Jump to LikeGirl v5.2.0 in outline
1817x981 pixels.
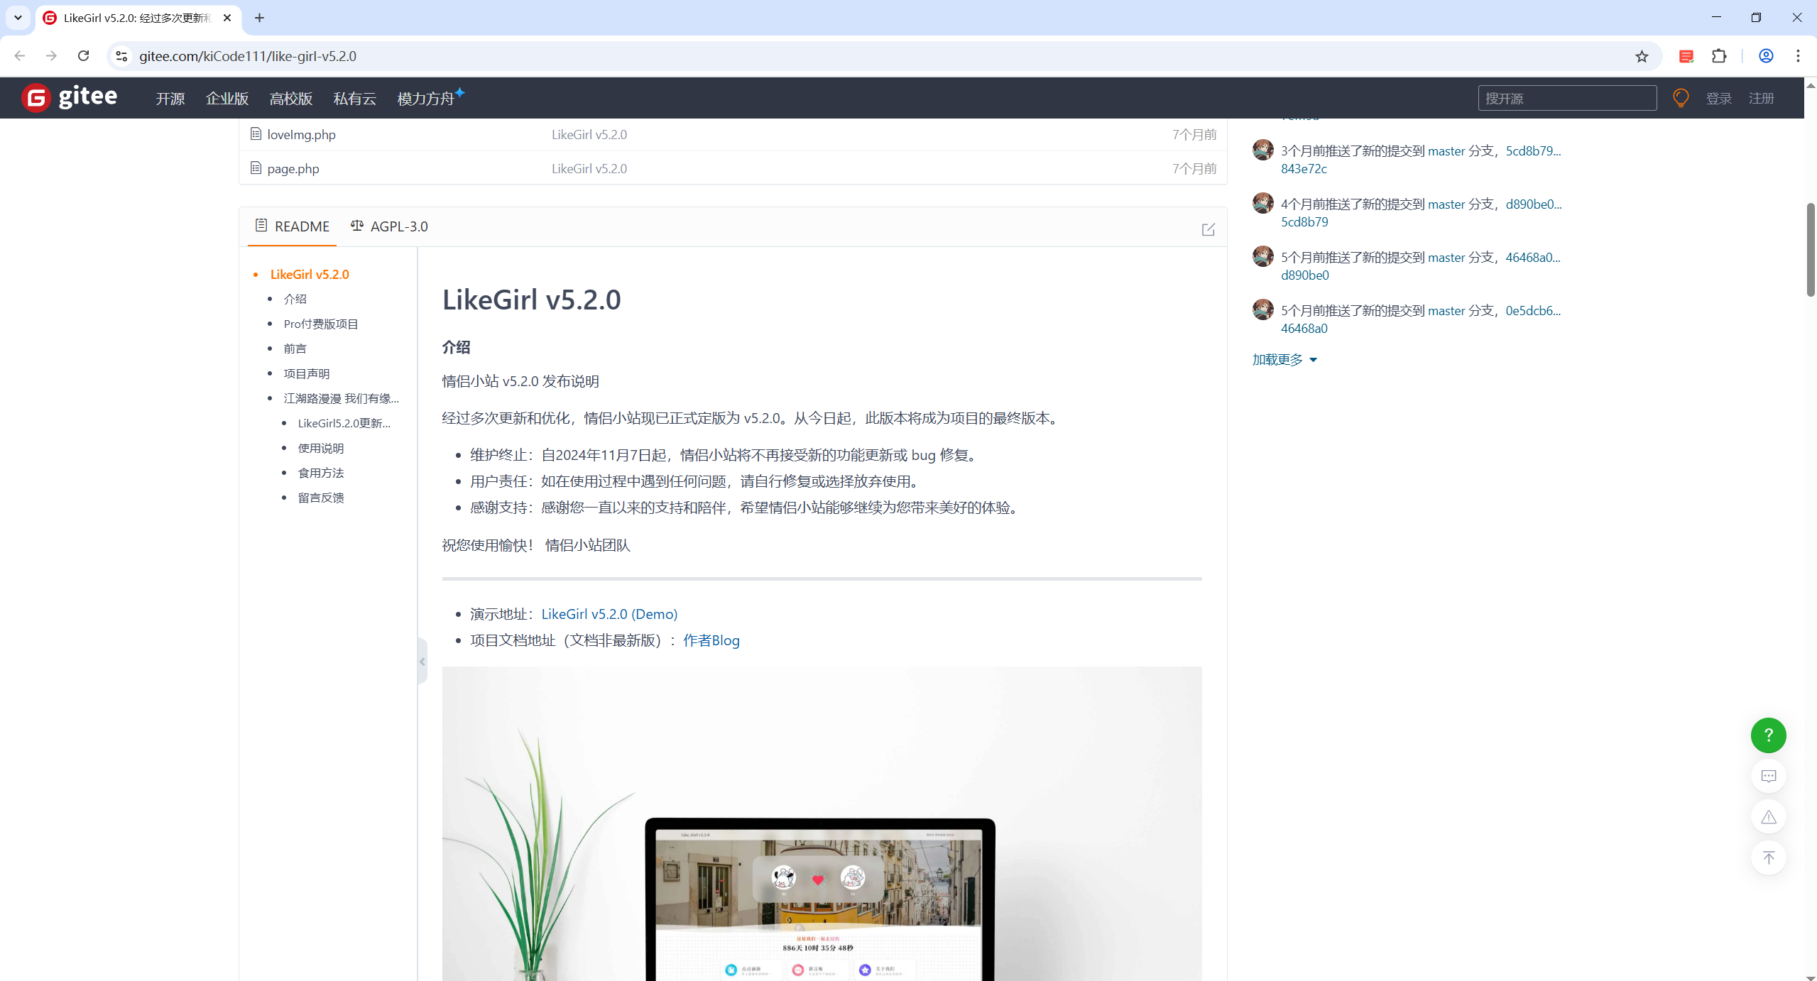(310, 274)
